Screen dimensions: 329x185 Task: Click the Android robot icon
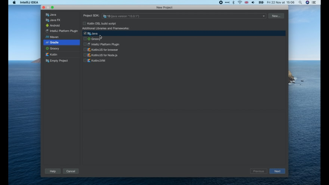tap(47, 25)
